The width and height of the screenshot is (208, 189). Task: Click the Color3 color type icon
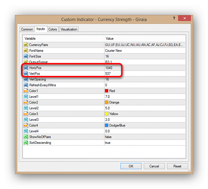pyautogui.click(x=26, y=114)
